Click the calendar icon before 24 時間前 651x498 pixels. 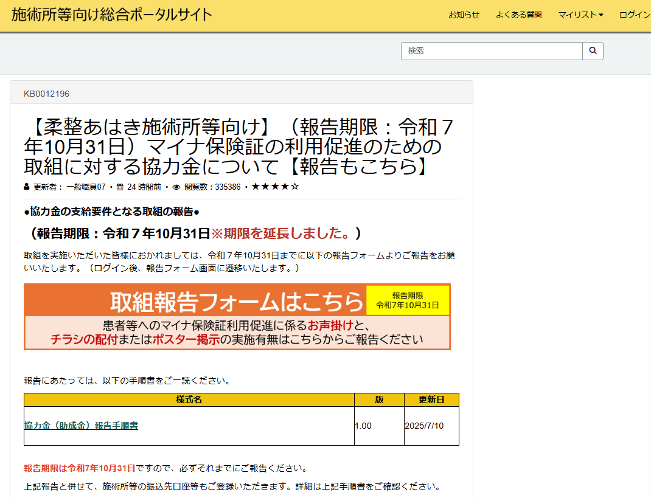tap(120, 187)
